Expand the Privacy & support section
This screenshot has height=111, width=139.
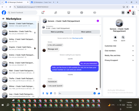(x=119, y=60)
